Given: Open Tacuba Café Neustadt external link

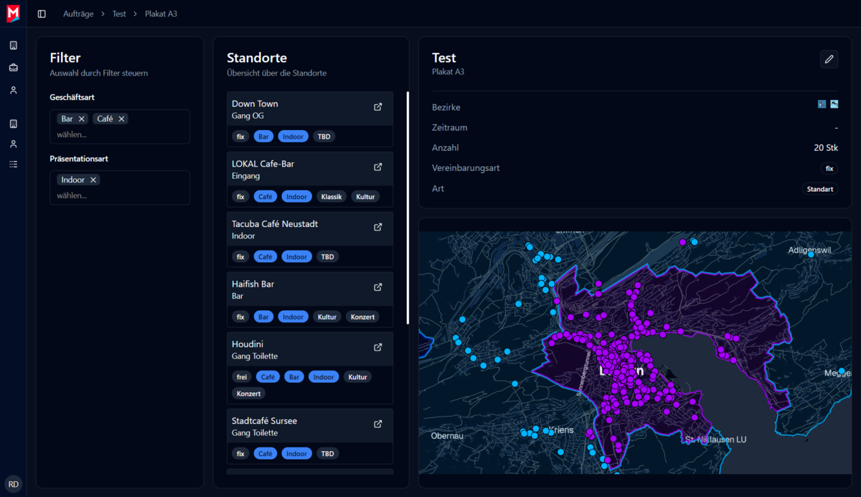Looking at the screenshot, I should (378, 227).
